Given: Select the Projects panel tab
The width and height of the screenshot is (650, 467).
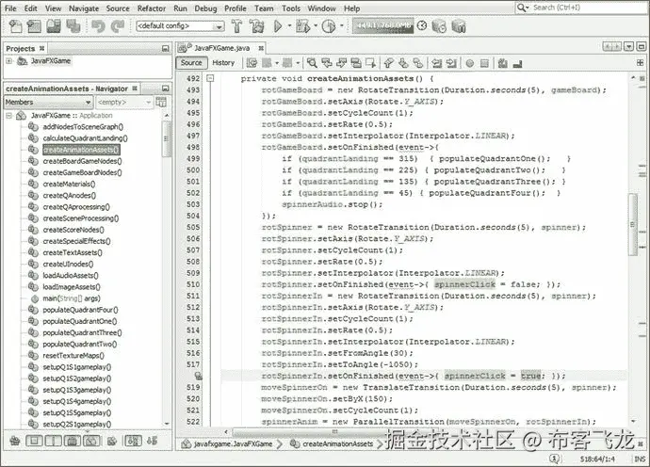Looking at the screenshot, I should (x=24, y=48).
